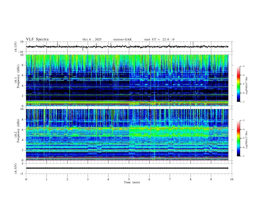This screenshot has height=201, width=261.
Task: Click the ch.2 spectrogram panel
Action: pyautogui.click(x=127, y=135)
